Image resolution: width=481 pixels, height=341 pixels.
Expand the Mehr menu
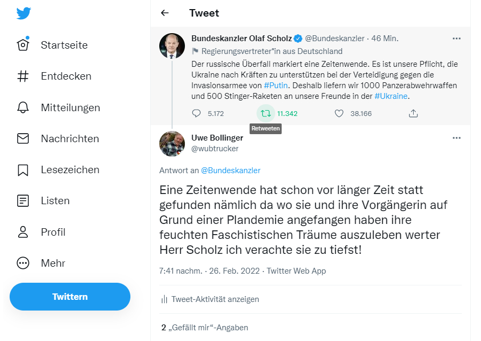(23, 263)
